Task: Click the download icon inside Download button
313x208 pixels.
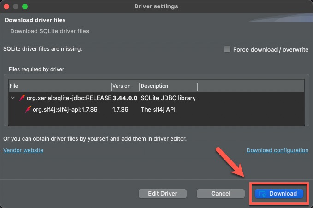Action: [262, 194]
